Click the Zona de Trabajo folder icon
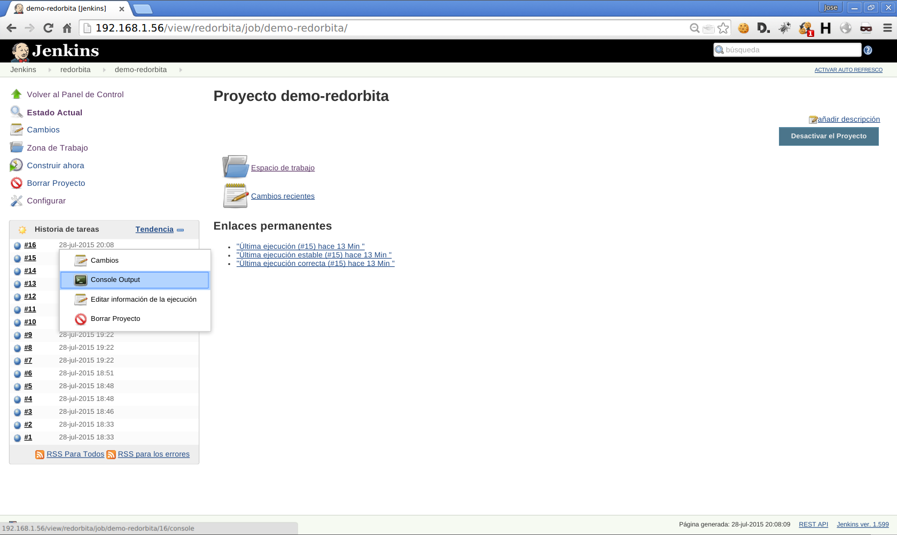The width and height of the screenshot is (897, 535). point(17,147)
